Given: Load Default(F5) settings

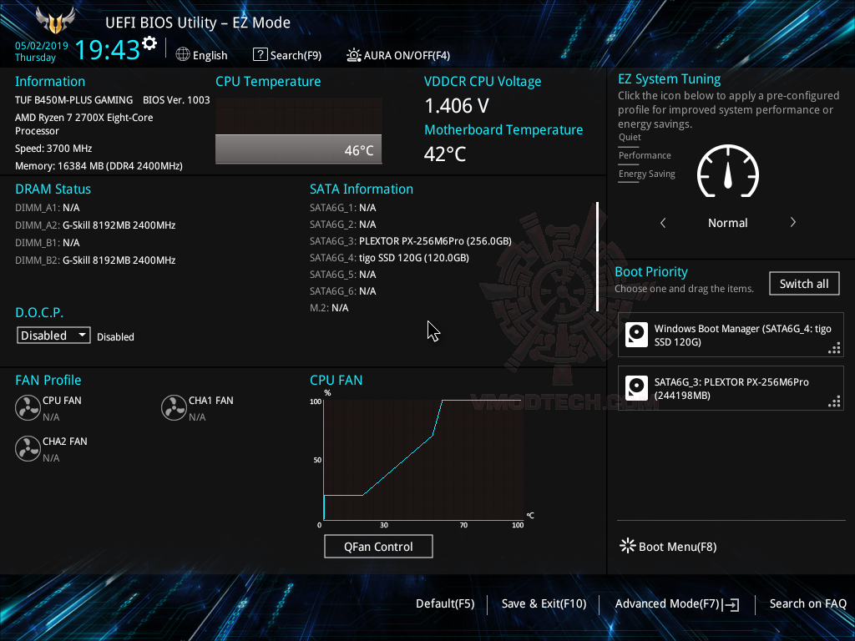Looking at the screenshot, I should 445,603.
